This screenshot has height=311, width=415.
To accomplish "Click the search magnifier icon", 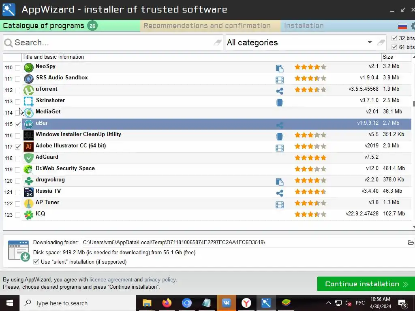I will point(9,43).
